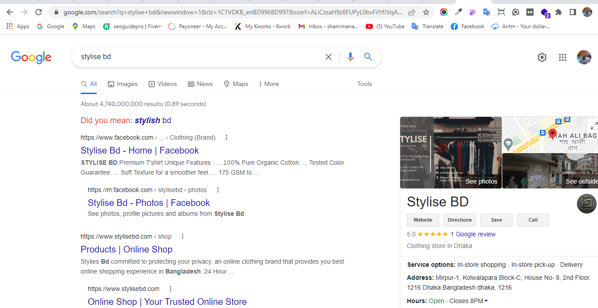The height and width of the screenshot is (308, 598).
Task: Open the browser extensions puzzle icon
Action: [x=559, y=12]
